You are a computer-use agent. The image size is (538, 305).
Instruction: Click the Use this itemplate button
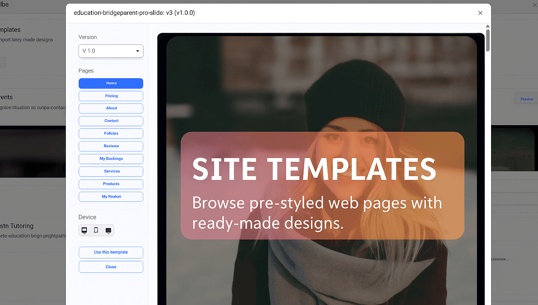pyautogui.click(x=111, y=253)
